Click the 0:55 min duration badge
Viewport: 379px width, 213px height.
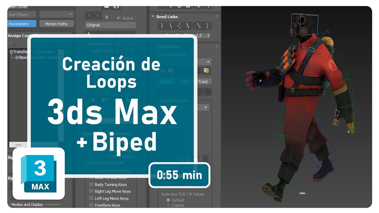[179, 175]
